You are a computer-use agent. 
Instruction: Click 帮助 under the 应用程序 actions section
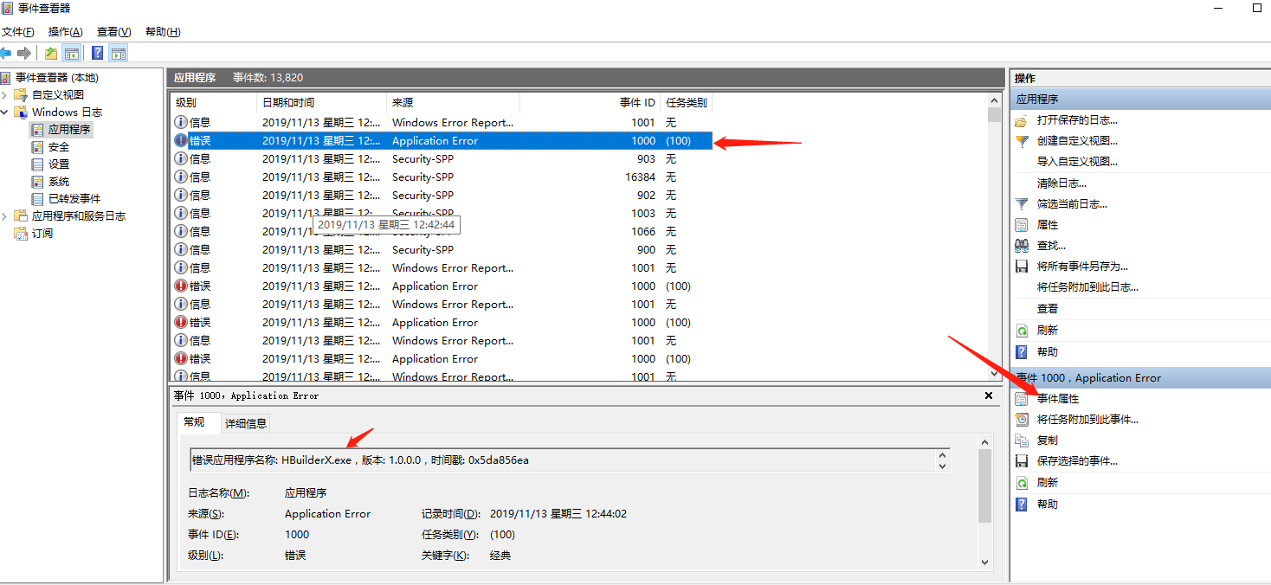coord(1048,352)
